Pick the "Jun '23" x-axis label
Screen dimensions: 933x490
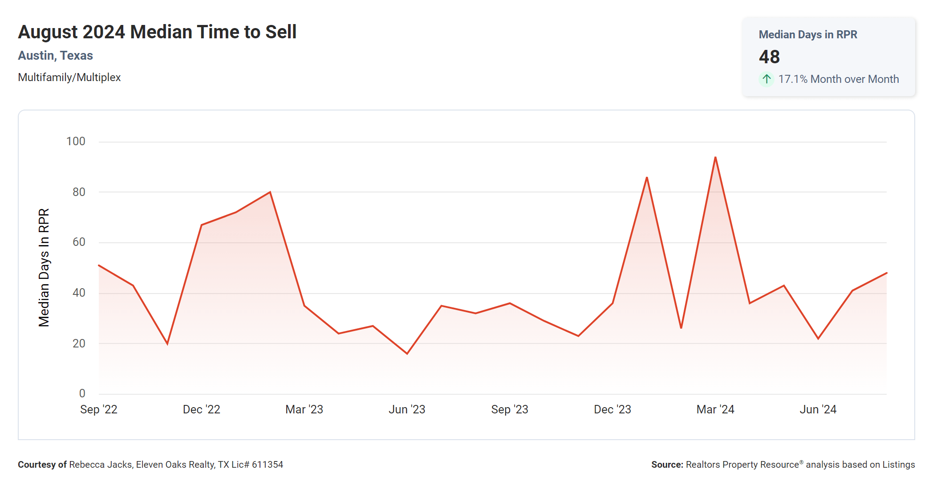coord(407,409)
